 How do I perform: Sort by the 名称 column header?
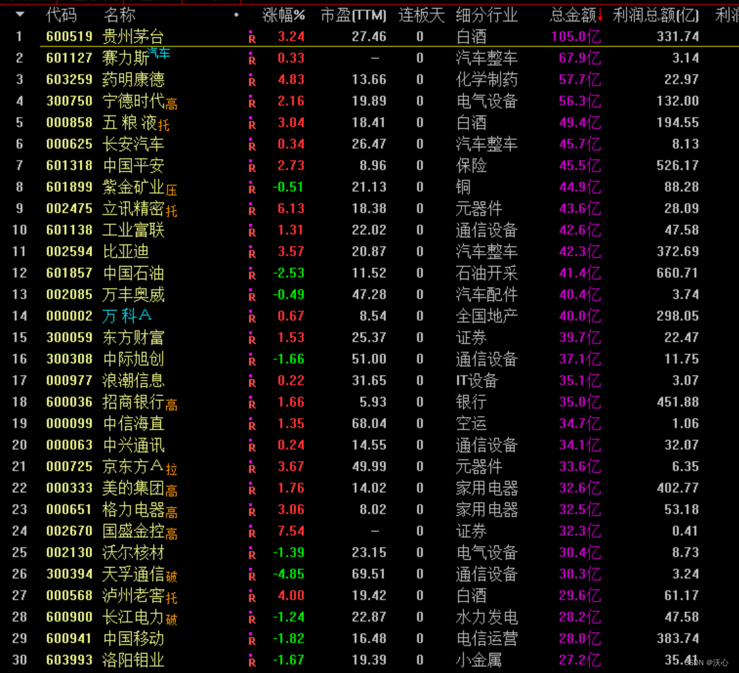pyautogui.click(x=119, y=16)
